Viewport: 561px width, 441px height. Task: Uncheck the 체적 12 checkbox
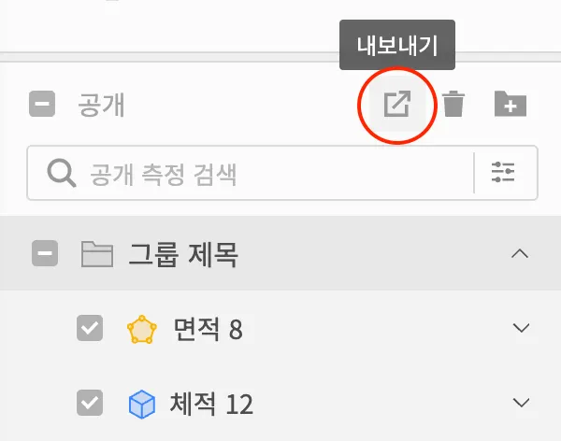click(x=90, y=403)
